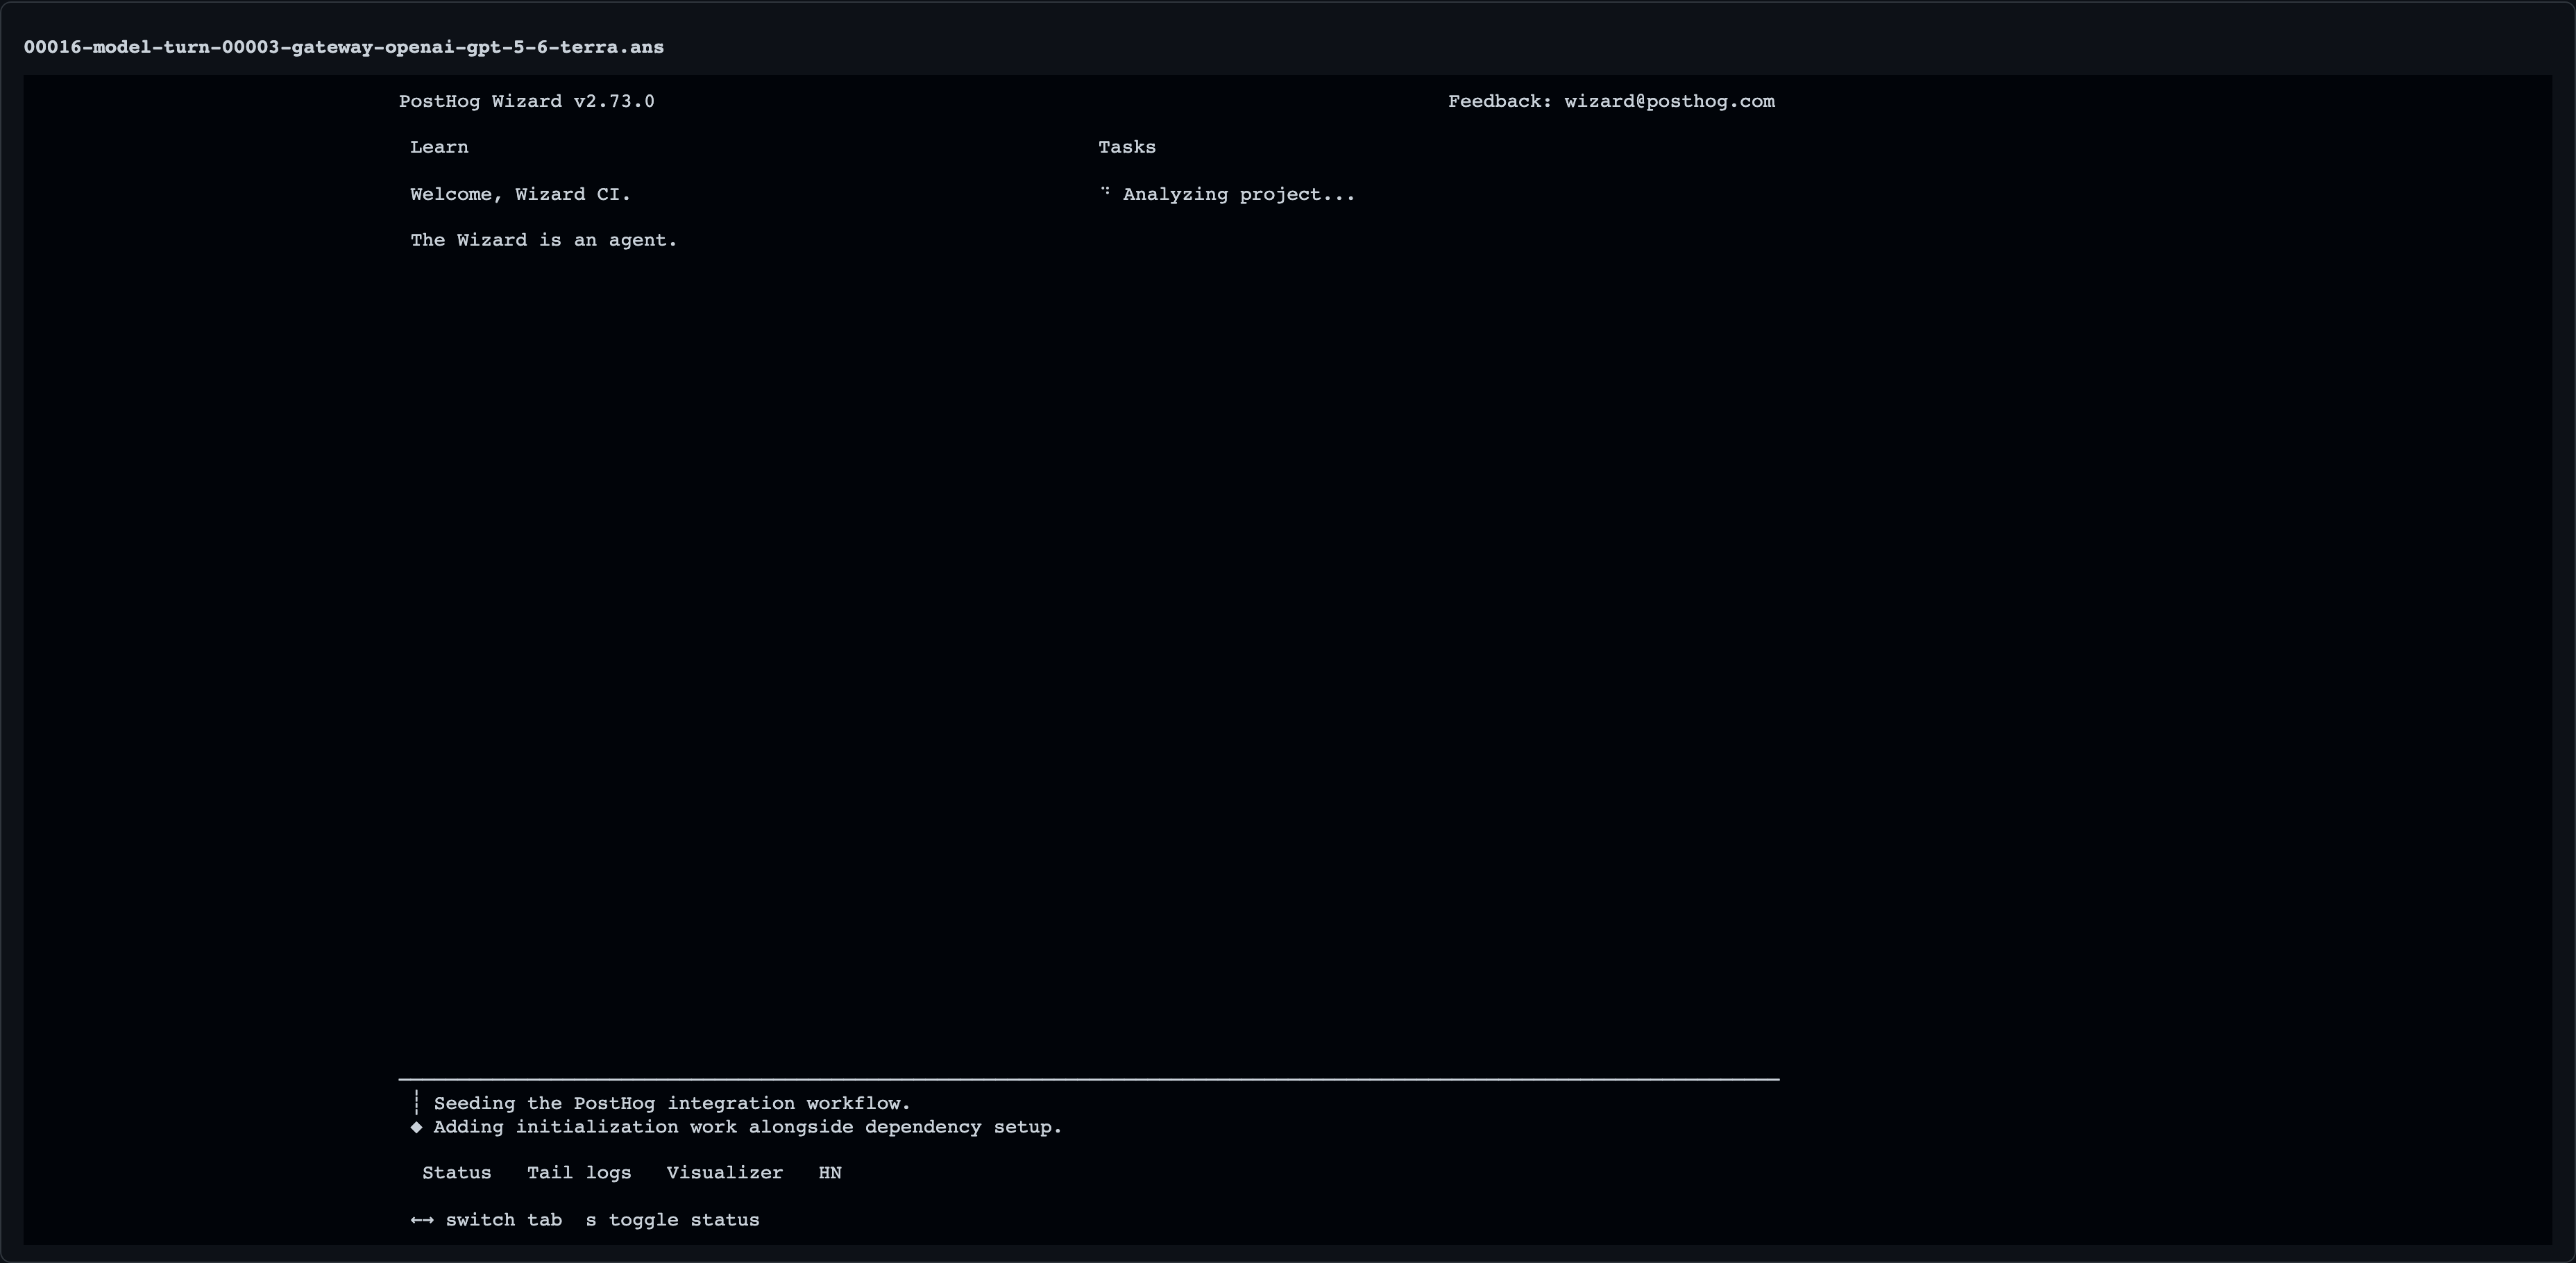Viewport: 2576px width, 1263px height.
Task: Select the Tasks panel heading
Action: click(x=1127, y=147)
